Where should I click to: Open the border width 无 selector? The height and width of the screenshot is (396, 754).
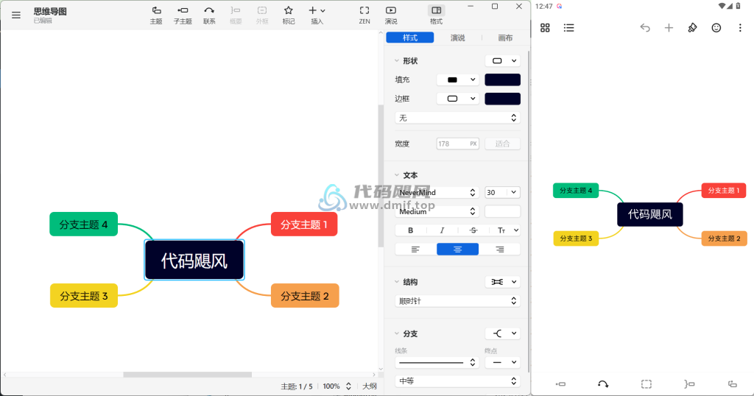click(457, 118)
